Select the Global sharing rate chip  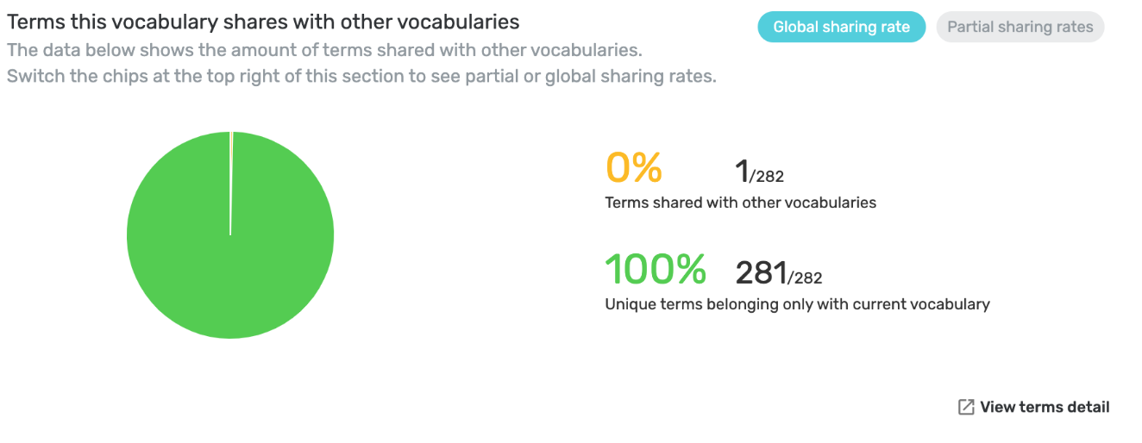point(841,27)
